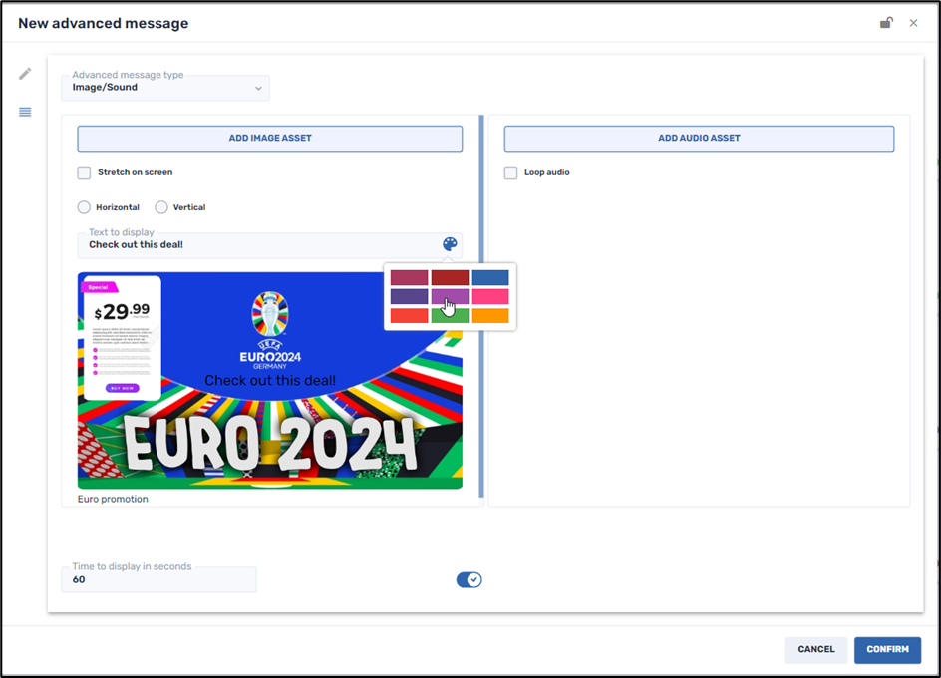Select the hot pink color swatch
The width and height of the screenshot is (941, 678).
click(x=490, y=297)
